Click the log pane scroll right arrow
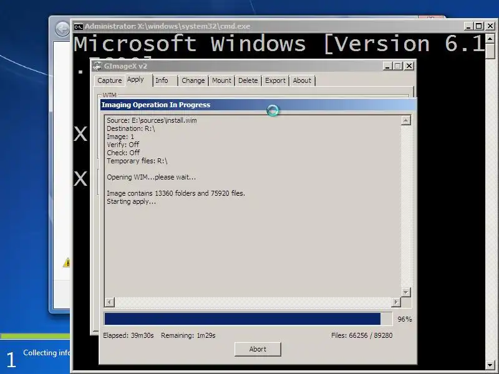 [x=395, y=302]
